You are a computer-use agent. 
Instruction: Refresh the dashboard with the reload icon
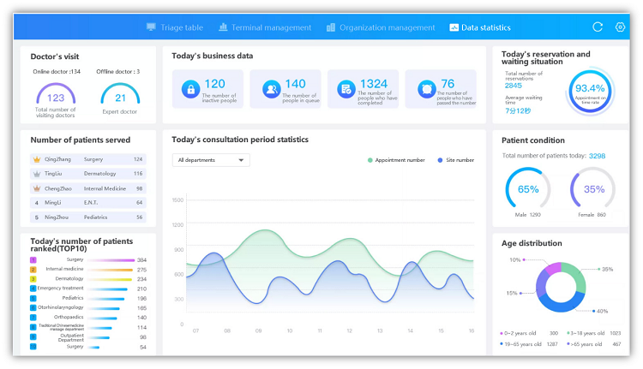(x=598, y=27)
